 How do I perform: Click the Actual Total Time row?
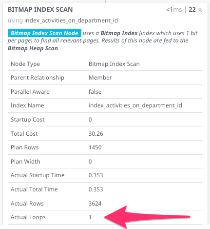[105, 189]
